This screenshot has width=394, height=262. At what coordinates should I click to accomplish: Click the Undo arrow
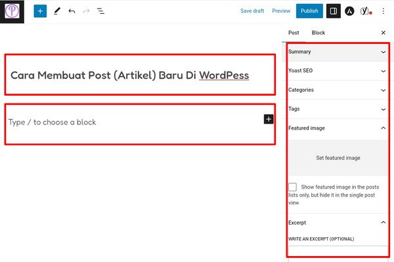72,11
